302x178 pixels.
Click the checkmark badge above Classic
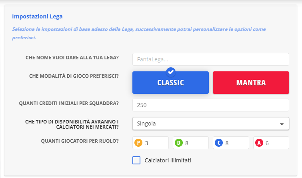pos(170,72)
